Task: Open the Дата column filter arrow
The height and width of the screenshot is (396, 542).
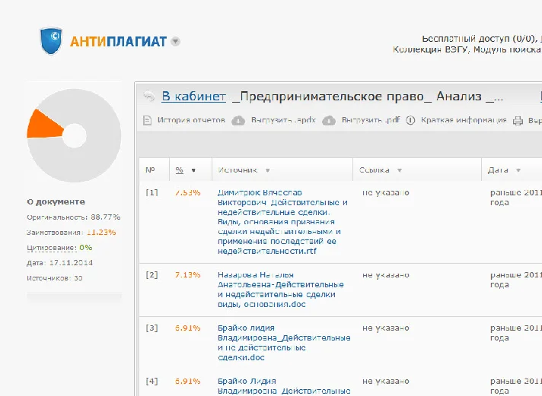Action: point(518,170)
